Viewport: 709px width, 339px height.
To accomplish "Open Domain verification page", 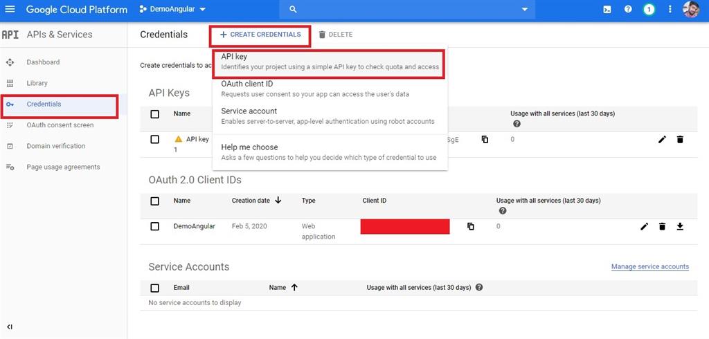I will pyautogui.click(x=56, y=146).
